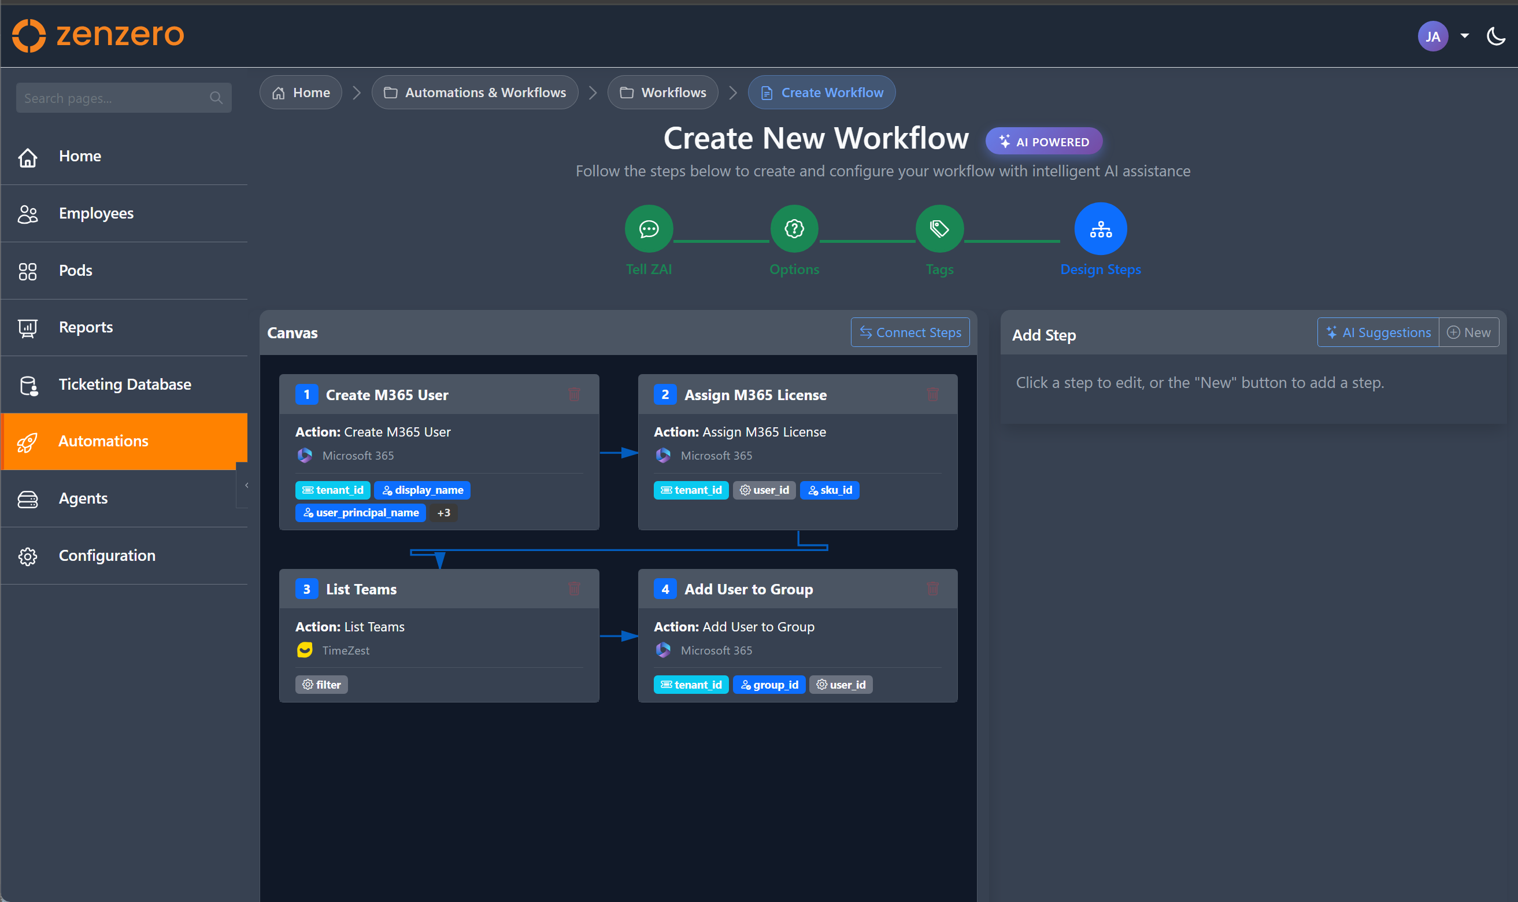The image size is (1518, 902).
Task: Click tenant_id tag in Add User to Group
Action: click(x=691, y=685)
